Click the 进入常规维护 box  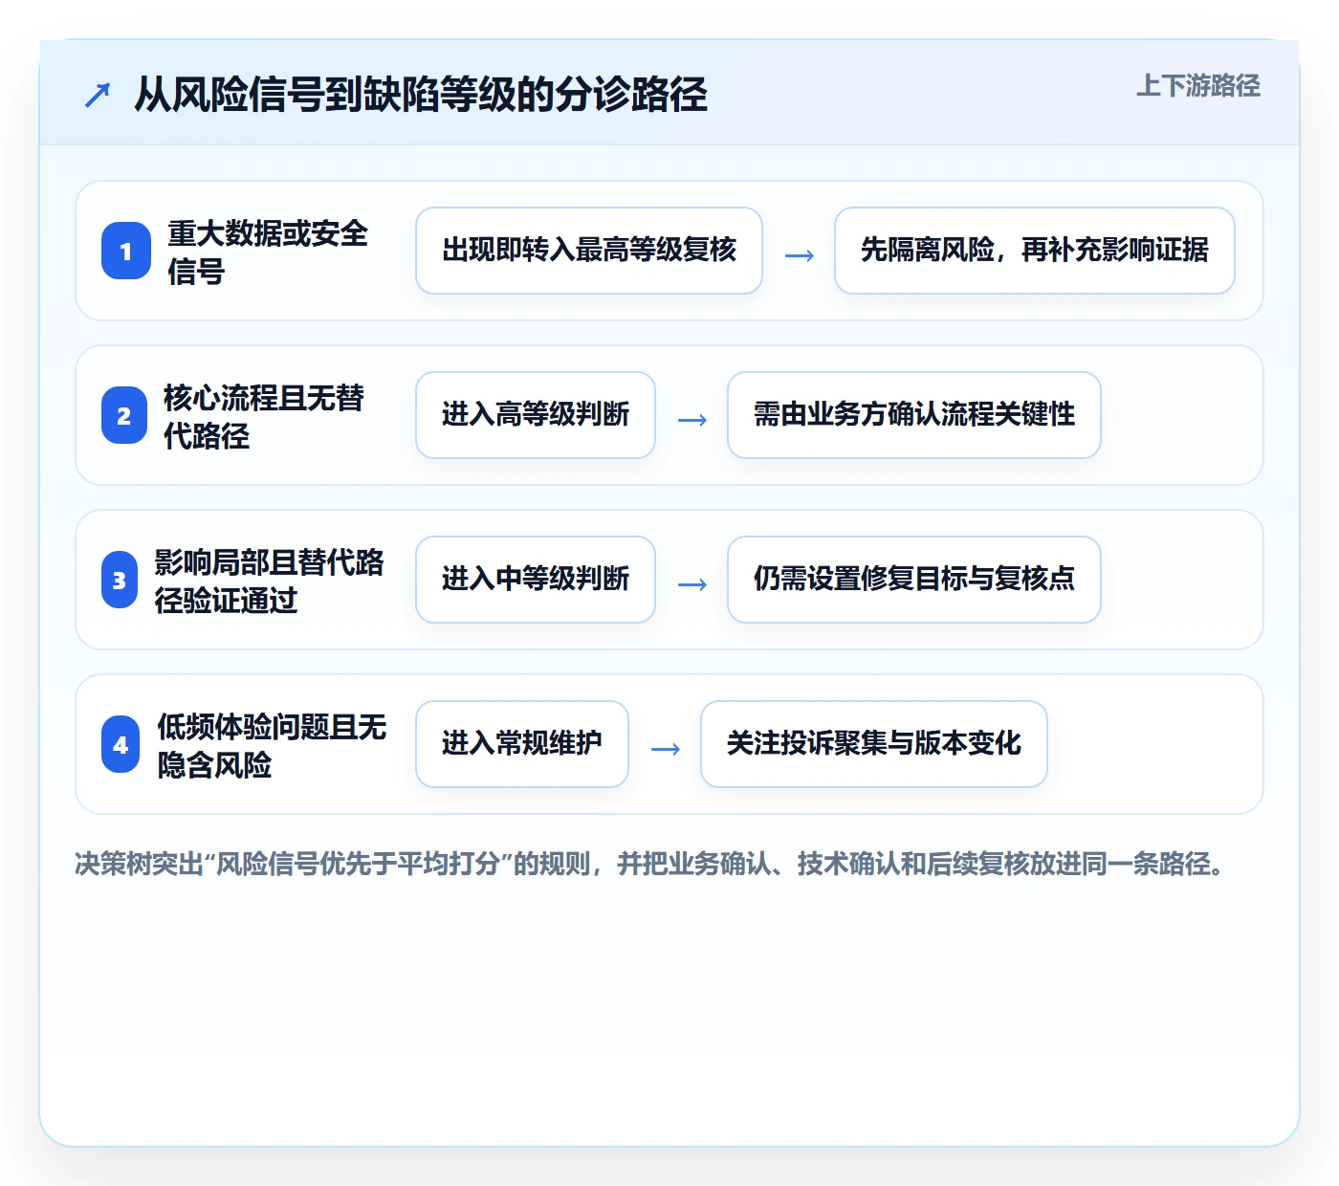point(522,744)
